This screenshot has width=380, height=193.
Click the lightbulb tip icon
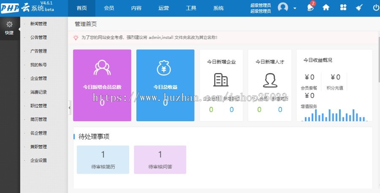coord(76,38)
